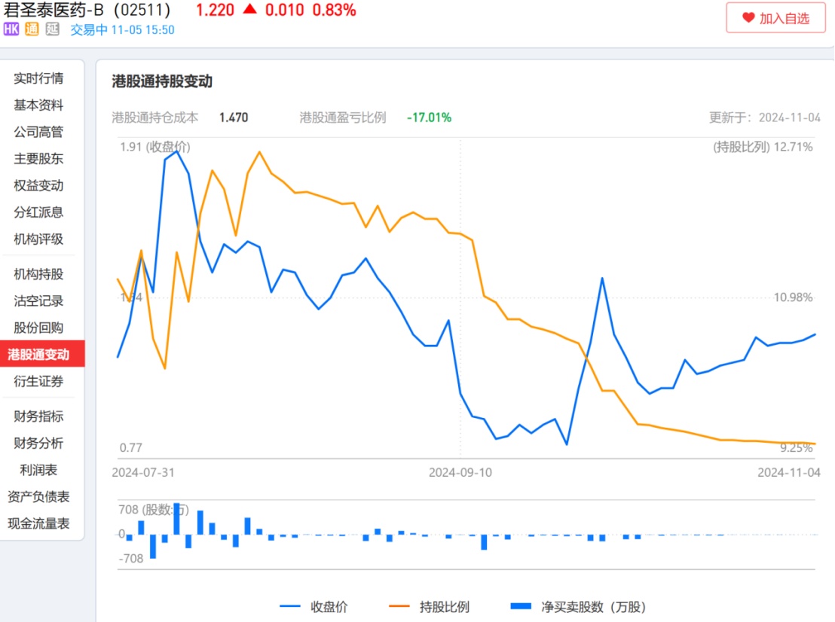
Task: Click the red up-arrow price change indicator
Action: pos(249,10)
